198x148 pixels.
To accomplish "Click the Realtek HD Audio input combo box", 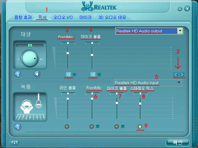I will coord(148,83).
